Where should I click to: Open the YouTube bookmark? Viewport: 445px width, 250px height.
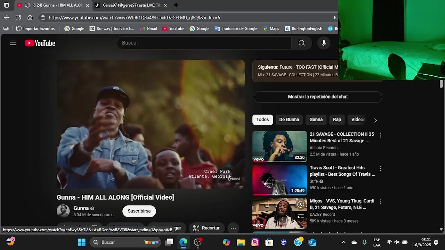pos(173,28)
